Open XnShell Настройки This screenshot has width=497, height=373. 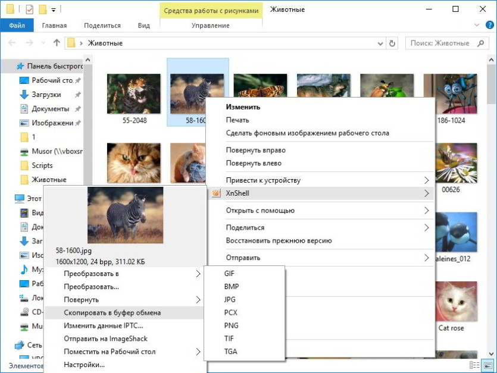point(84,365)
